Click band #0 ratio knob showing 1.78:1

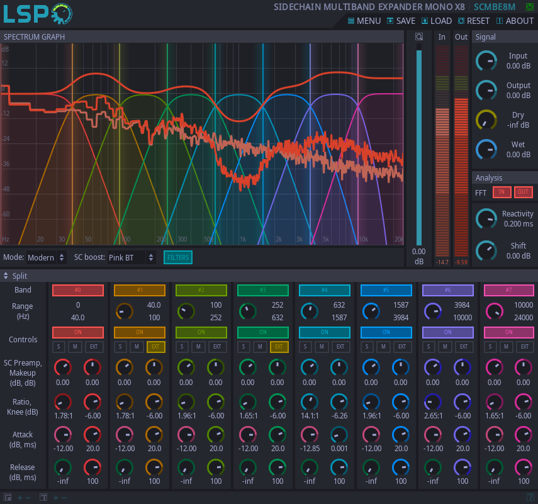(x=63, y=402)
